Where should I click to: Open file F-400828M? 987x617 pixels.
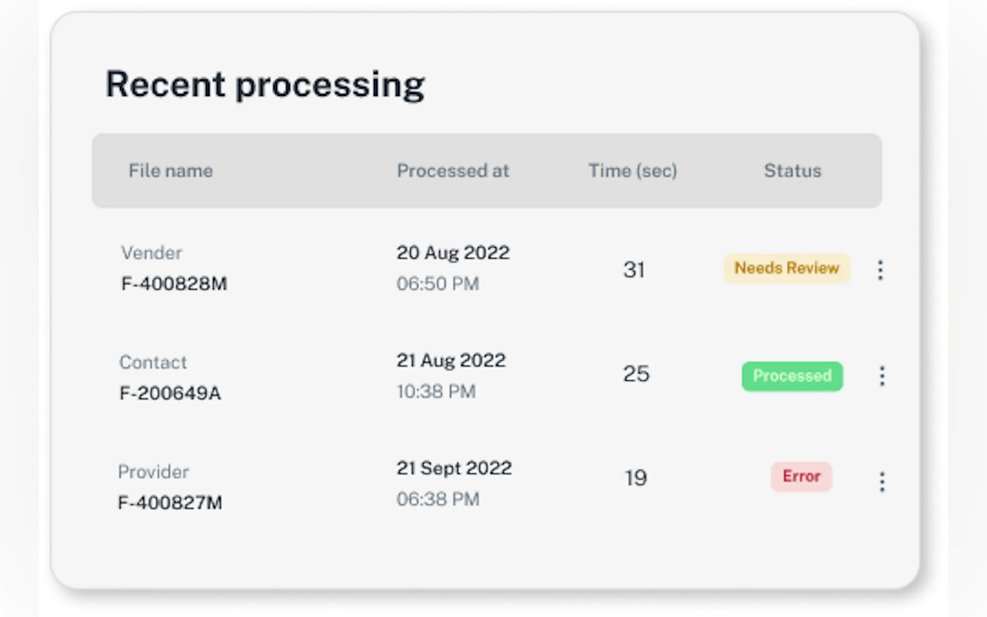tap(174, 284)
